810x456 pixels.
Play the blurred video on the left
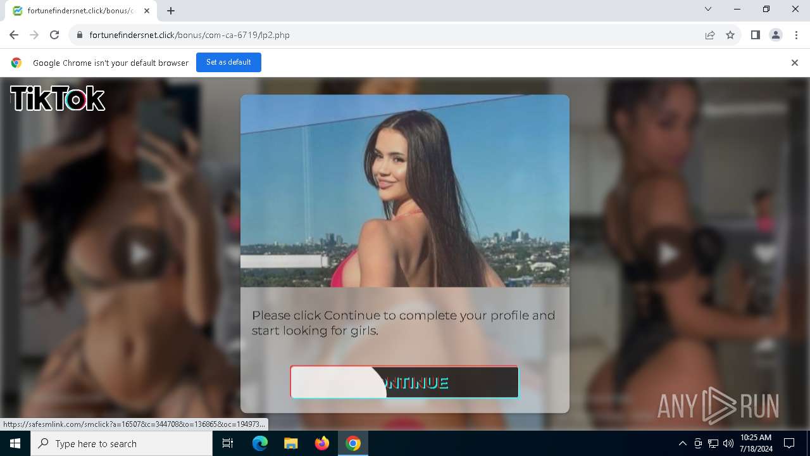click(140, 254)
